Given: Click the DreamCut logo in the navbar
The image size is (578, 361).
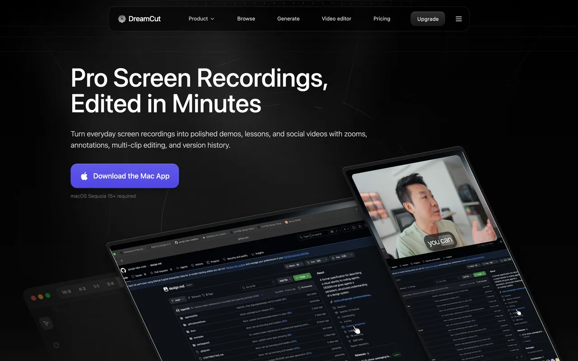Looking at the screenshot, I should [139, 19].
